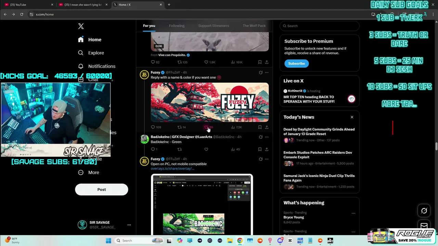Open Windows Start menu
This screenshot has height=246, width=438.
(x=108, y=241)
